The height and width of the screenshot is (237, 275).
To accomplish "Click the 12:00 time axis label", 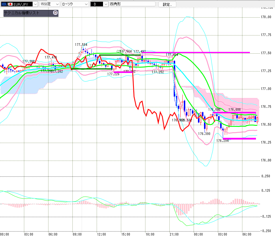I will pyautogui.click(x=101, y=234).
